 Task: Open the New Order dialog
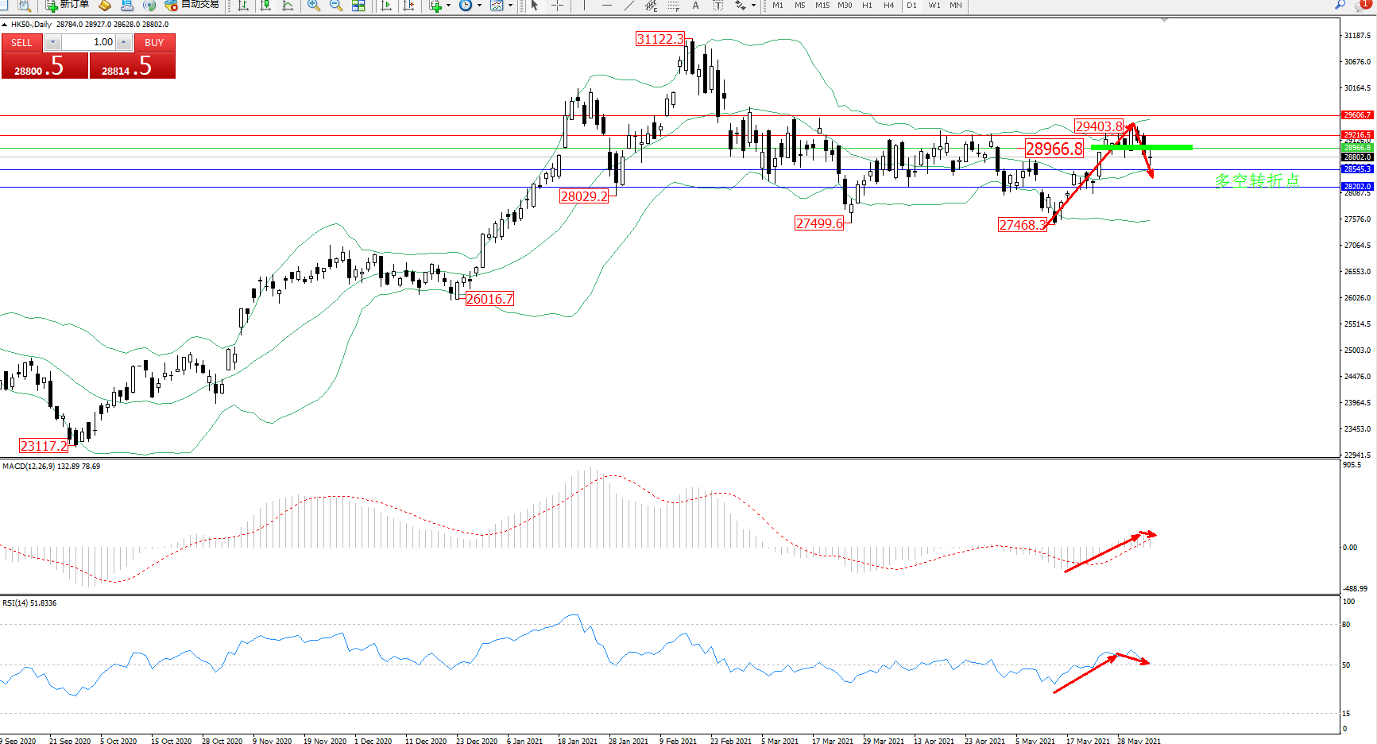pyautogui.click(x=67, y=5)
